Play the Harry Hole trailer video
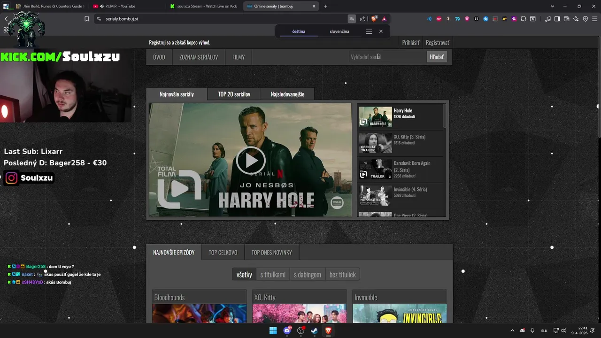 click(x=250, y=160)
